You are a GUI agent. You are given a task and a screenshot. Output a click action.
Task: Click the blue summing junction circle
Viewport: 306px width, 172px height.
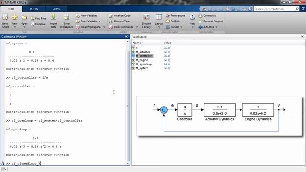coord(164,110)
